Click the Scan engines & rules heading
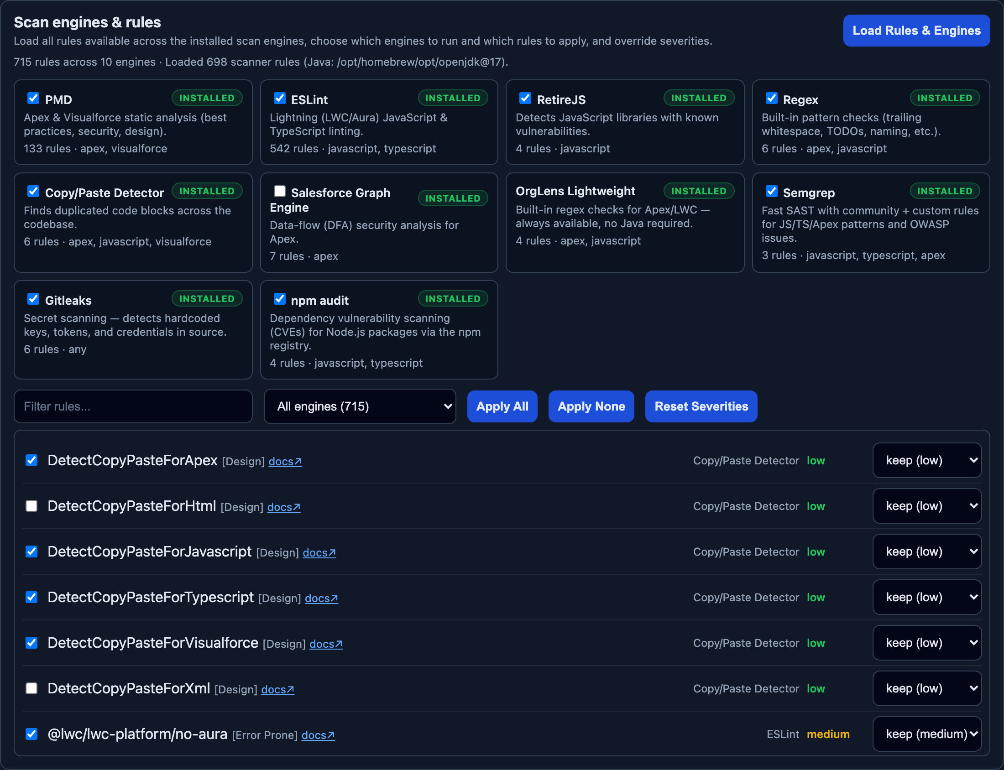Image resolution: width=1004 pixels, height=770 pixels. 87,22
